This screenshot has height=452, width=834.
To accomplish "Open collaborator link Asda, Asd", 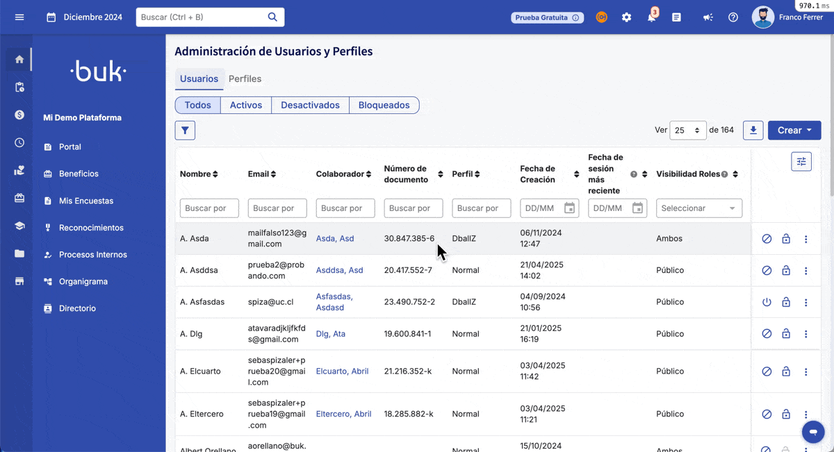I will click(335, 239).
